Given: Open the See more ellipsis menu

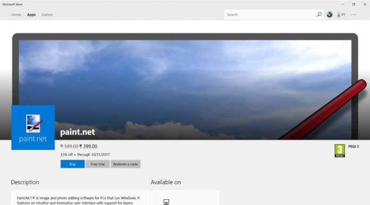Looking at the screenshot, I should (x=353, y=15).
